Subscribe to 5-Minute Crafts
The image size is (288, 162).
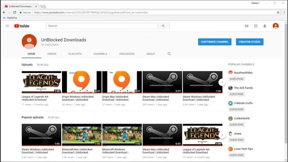[x=236, y=109]
